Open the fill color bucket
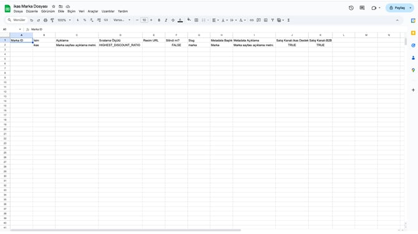The image size is (418, 234). click(189, 20)
